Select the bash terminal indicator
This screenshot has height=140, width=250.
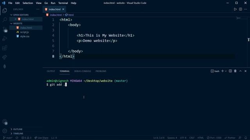coord(215,71)
